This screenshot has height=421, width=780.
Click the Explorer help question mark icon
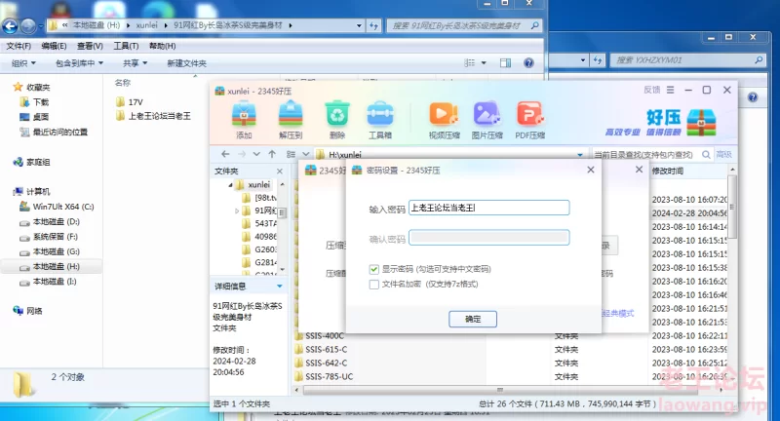528,62
